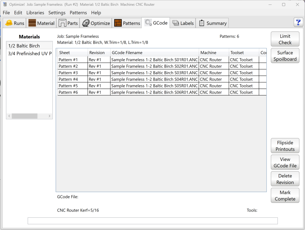Switch to Labels tab icon

pyautogui.click(x=176, y=23)
